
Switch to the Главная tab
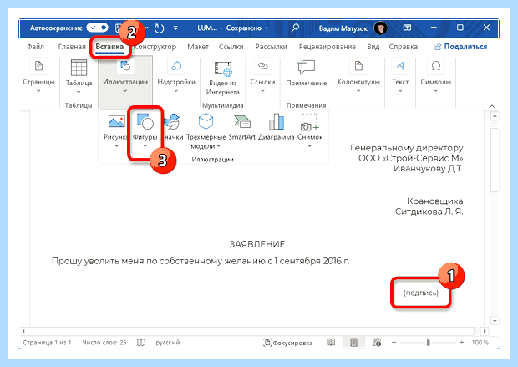point(72,47)
